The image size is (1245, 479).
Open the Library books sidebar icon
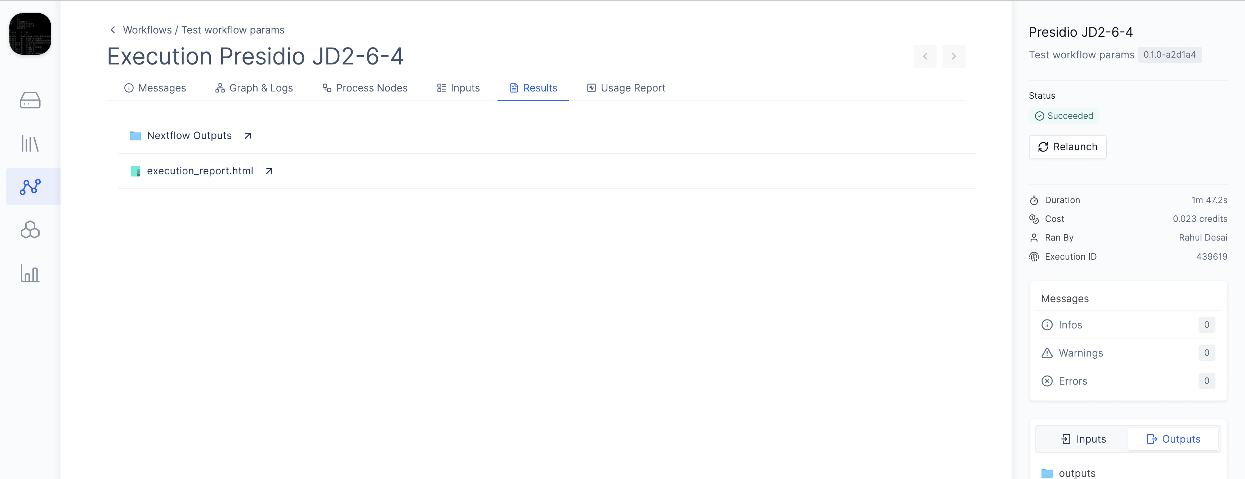tap(30, 144)
